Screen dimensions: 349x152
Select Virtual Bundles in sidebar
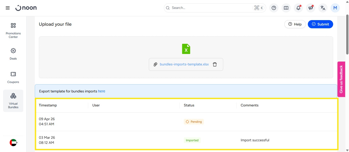pyautogui.click(x=13, y=101)
